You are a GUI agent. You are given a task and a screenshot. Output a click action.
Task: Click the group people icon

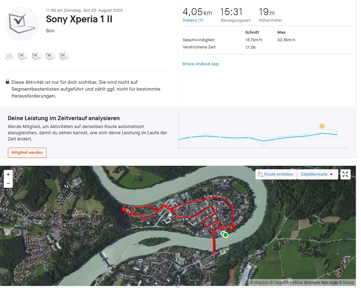[x=9, y=56]
